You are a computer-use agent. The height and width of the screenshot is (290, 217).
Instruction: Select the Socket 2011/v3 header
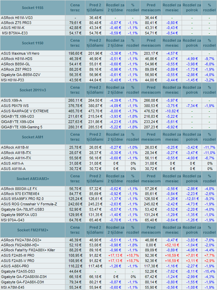click(33, 90)
